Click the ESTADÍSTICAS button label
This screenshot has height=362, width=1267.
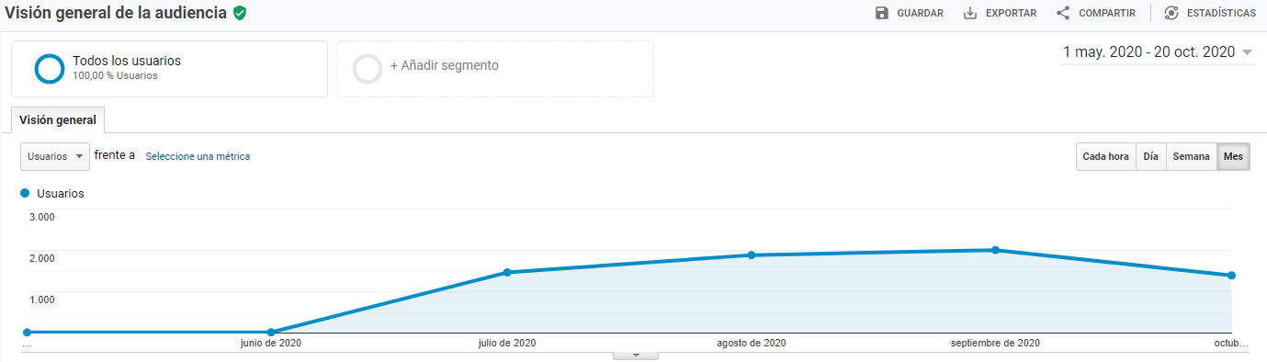(1221, 13)
